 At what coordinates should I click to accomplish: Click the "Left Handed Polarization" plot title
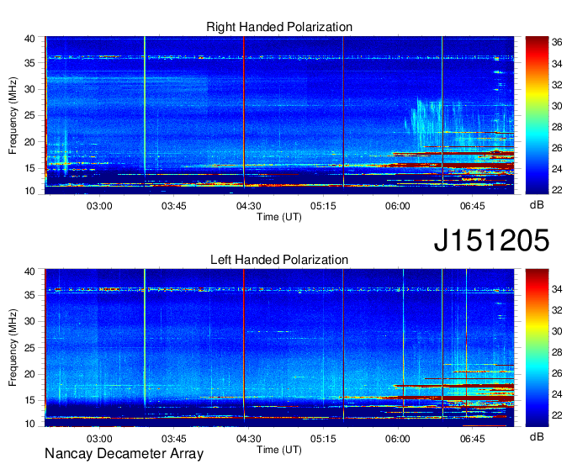(x=279, y=260)
